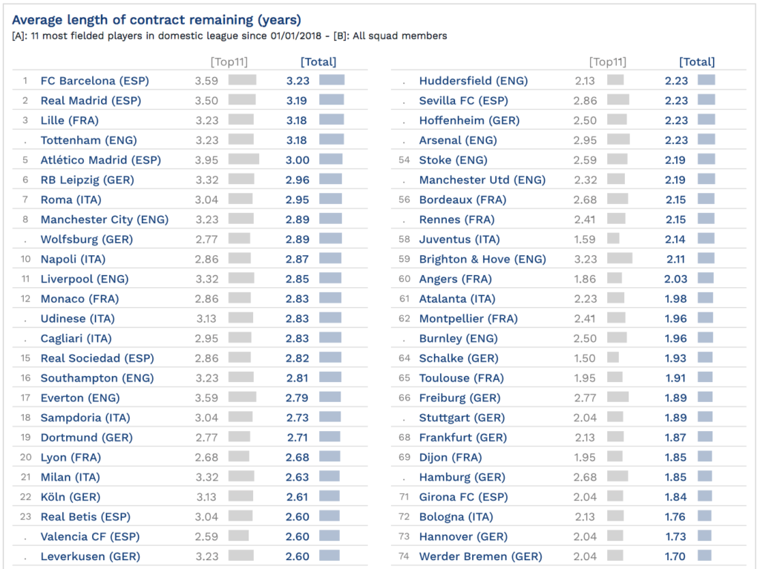Choose Manchester City (ENG) row
The height and width of the screenshot is (569, 760).
click(x=104, y=220)
